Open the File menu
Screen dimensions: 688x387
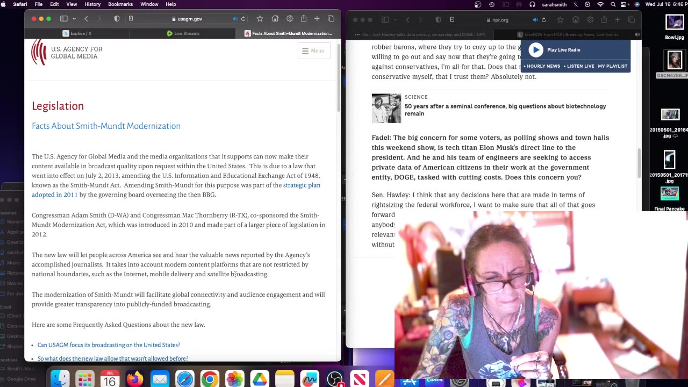(x=39, y=4)
